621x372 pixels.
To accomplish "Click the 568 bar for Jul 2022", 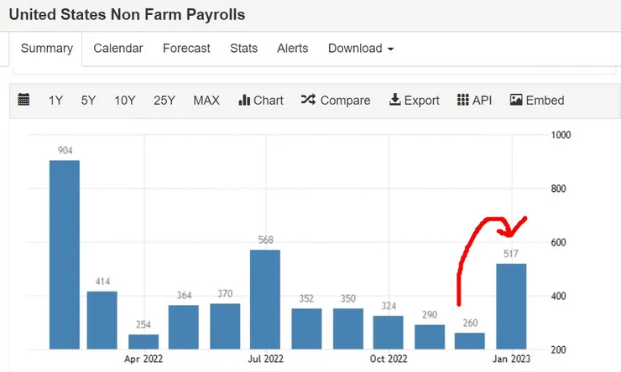I will [x=265, y=300].
